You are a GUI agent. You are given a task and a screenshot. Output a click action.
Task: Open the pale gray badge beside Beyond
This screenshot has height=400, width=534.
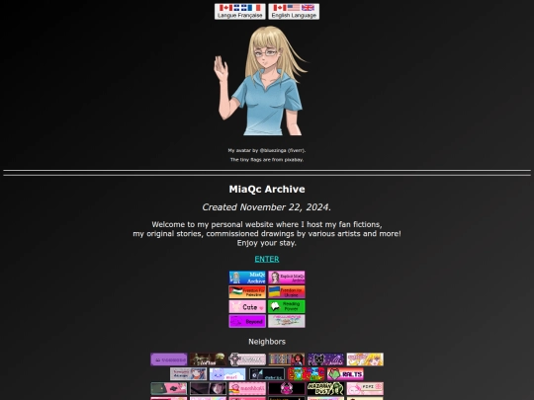coord(287,321)
